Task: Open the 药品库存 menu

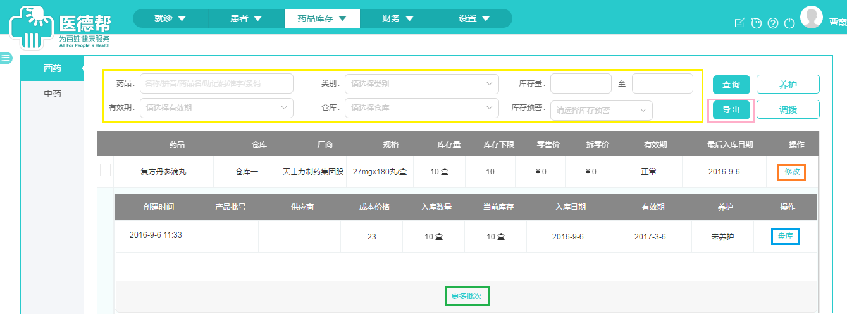Action: pyautogui.click(x=322, y=18)
